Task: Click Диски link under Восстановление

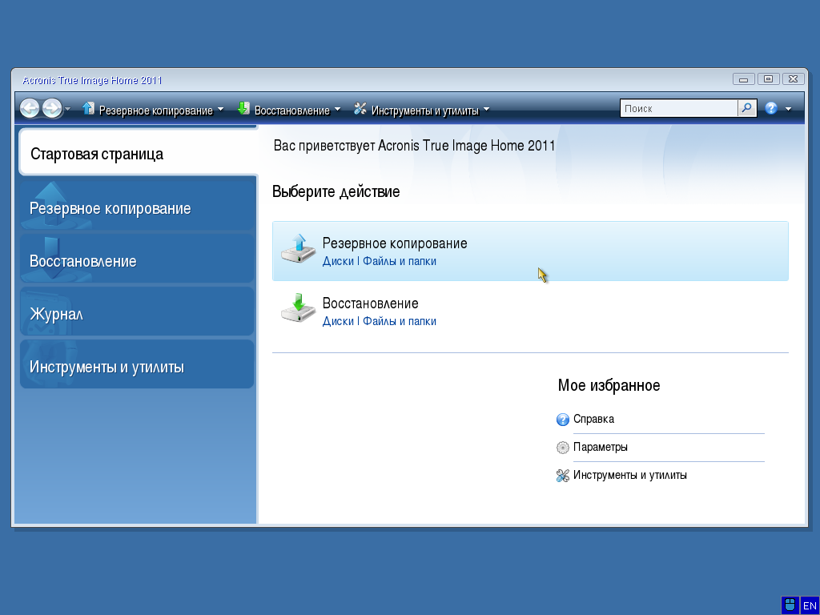Action: [338, 321]
